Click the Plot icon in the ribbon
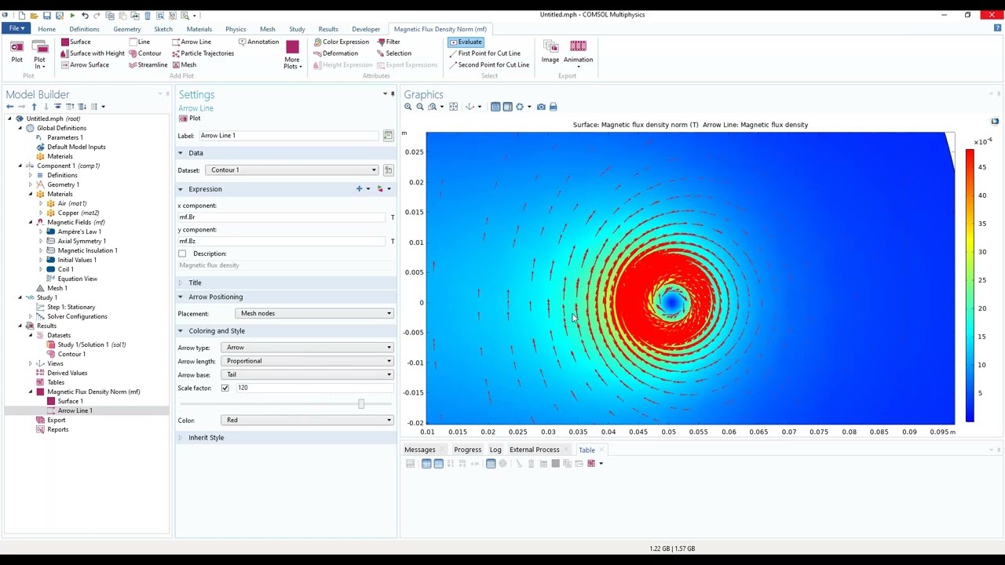 [x=16, y=53]
